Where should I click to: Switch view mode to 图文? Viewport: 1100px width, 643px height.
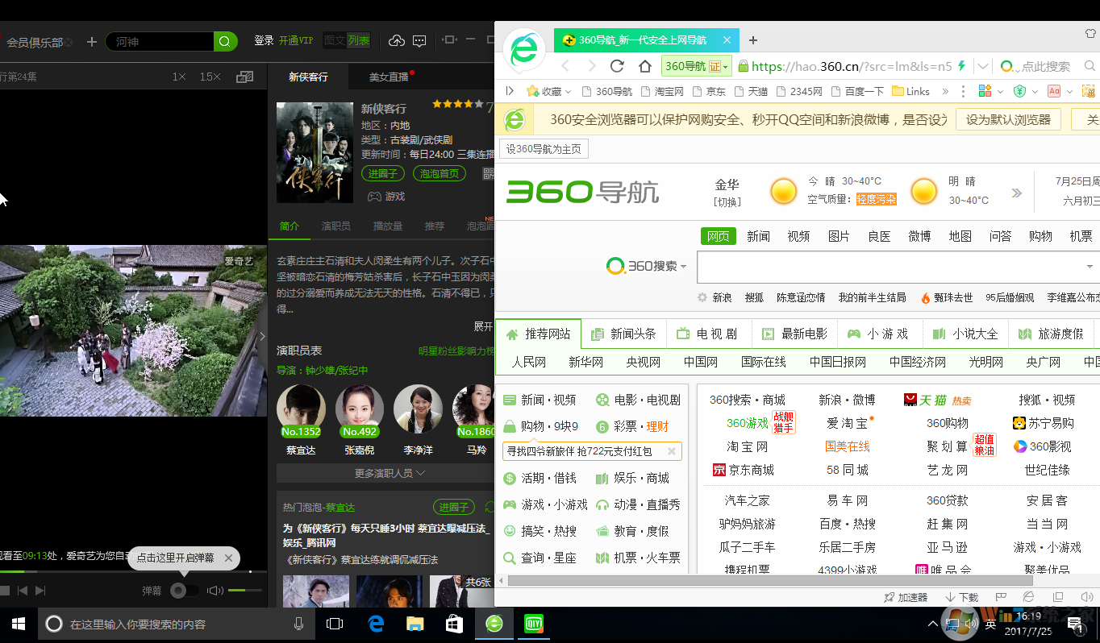[x=334, y=41]
